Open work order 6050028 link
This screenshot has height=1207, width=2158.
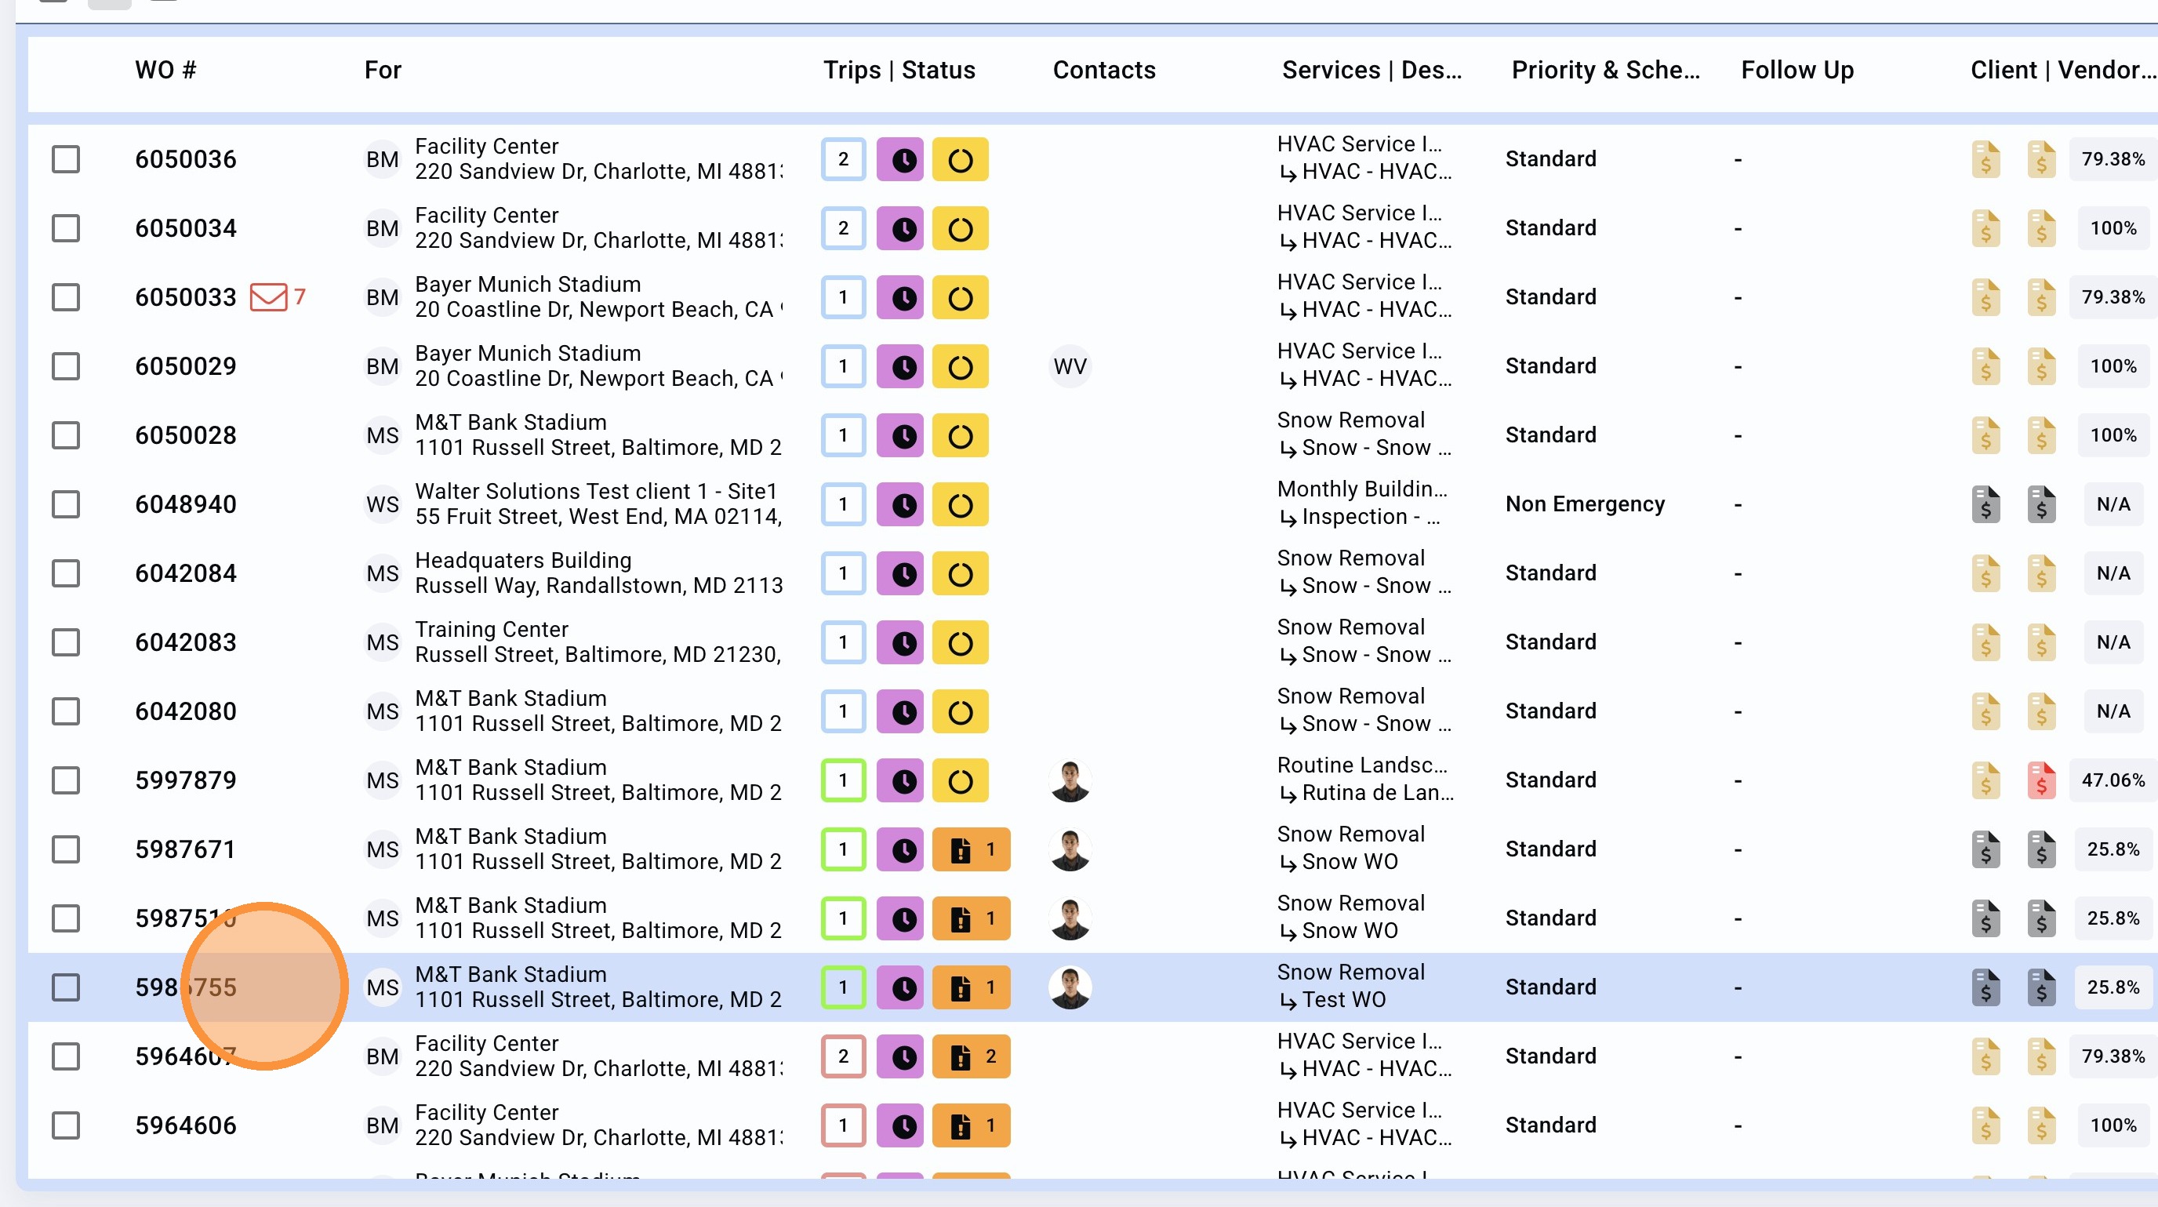(185, 435)
